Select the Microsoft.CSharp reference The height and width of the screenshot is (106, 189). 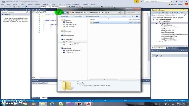tap(171, 27)
